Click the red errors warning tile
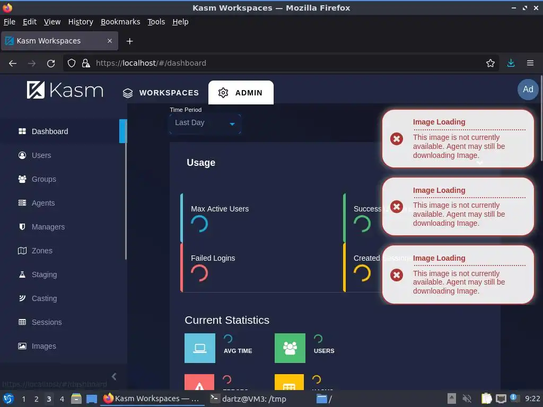Image resolution: width=543 pixels, height=407 pixels. [199, 382]
